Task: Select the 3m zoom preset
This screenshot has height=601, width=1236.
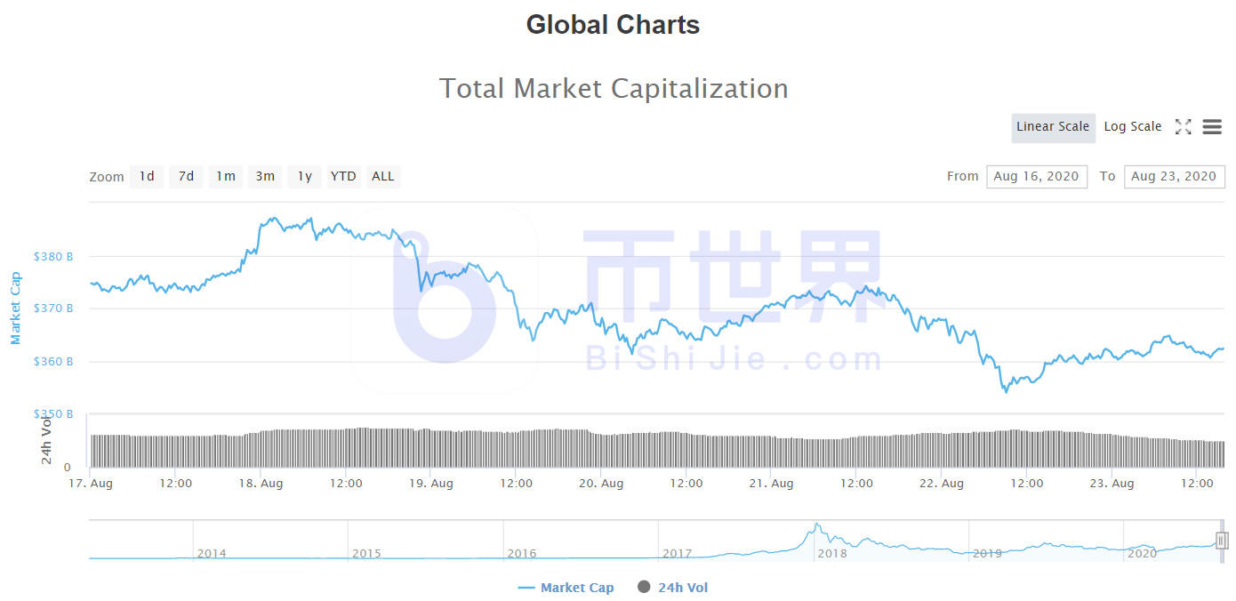Action: click(x=264, y=176)
